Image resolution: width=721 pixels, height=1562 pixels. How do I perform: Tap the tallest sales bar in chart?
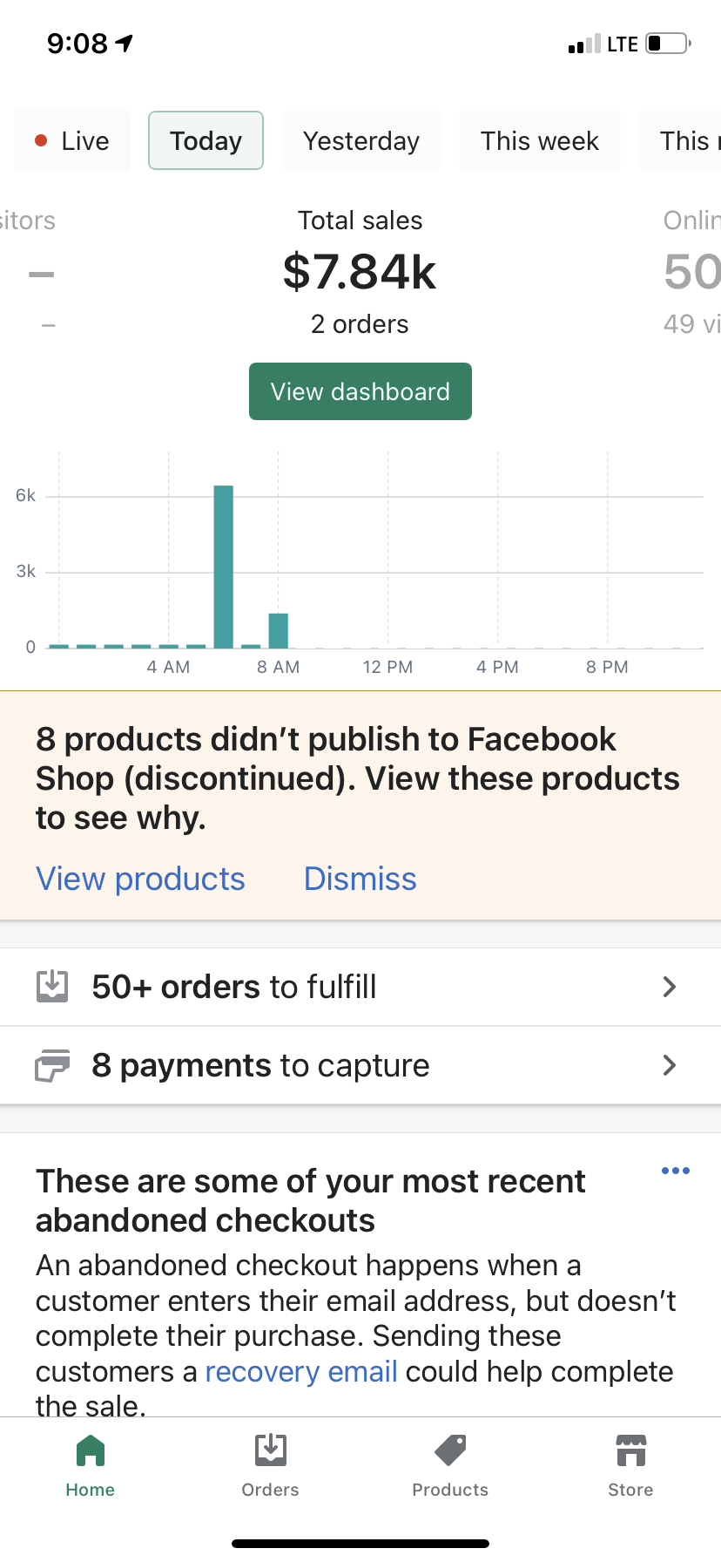coord(224,567)
